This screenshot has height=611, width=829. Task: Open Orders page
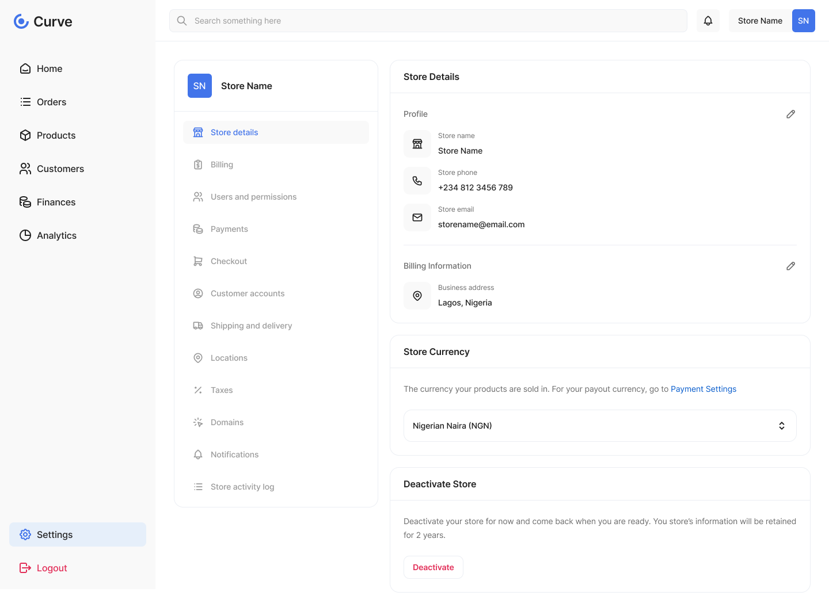pyautogui.click(x=78, y=102)
